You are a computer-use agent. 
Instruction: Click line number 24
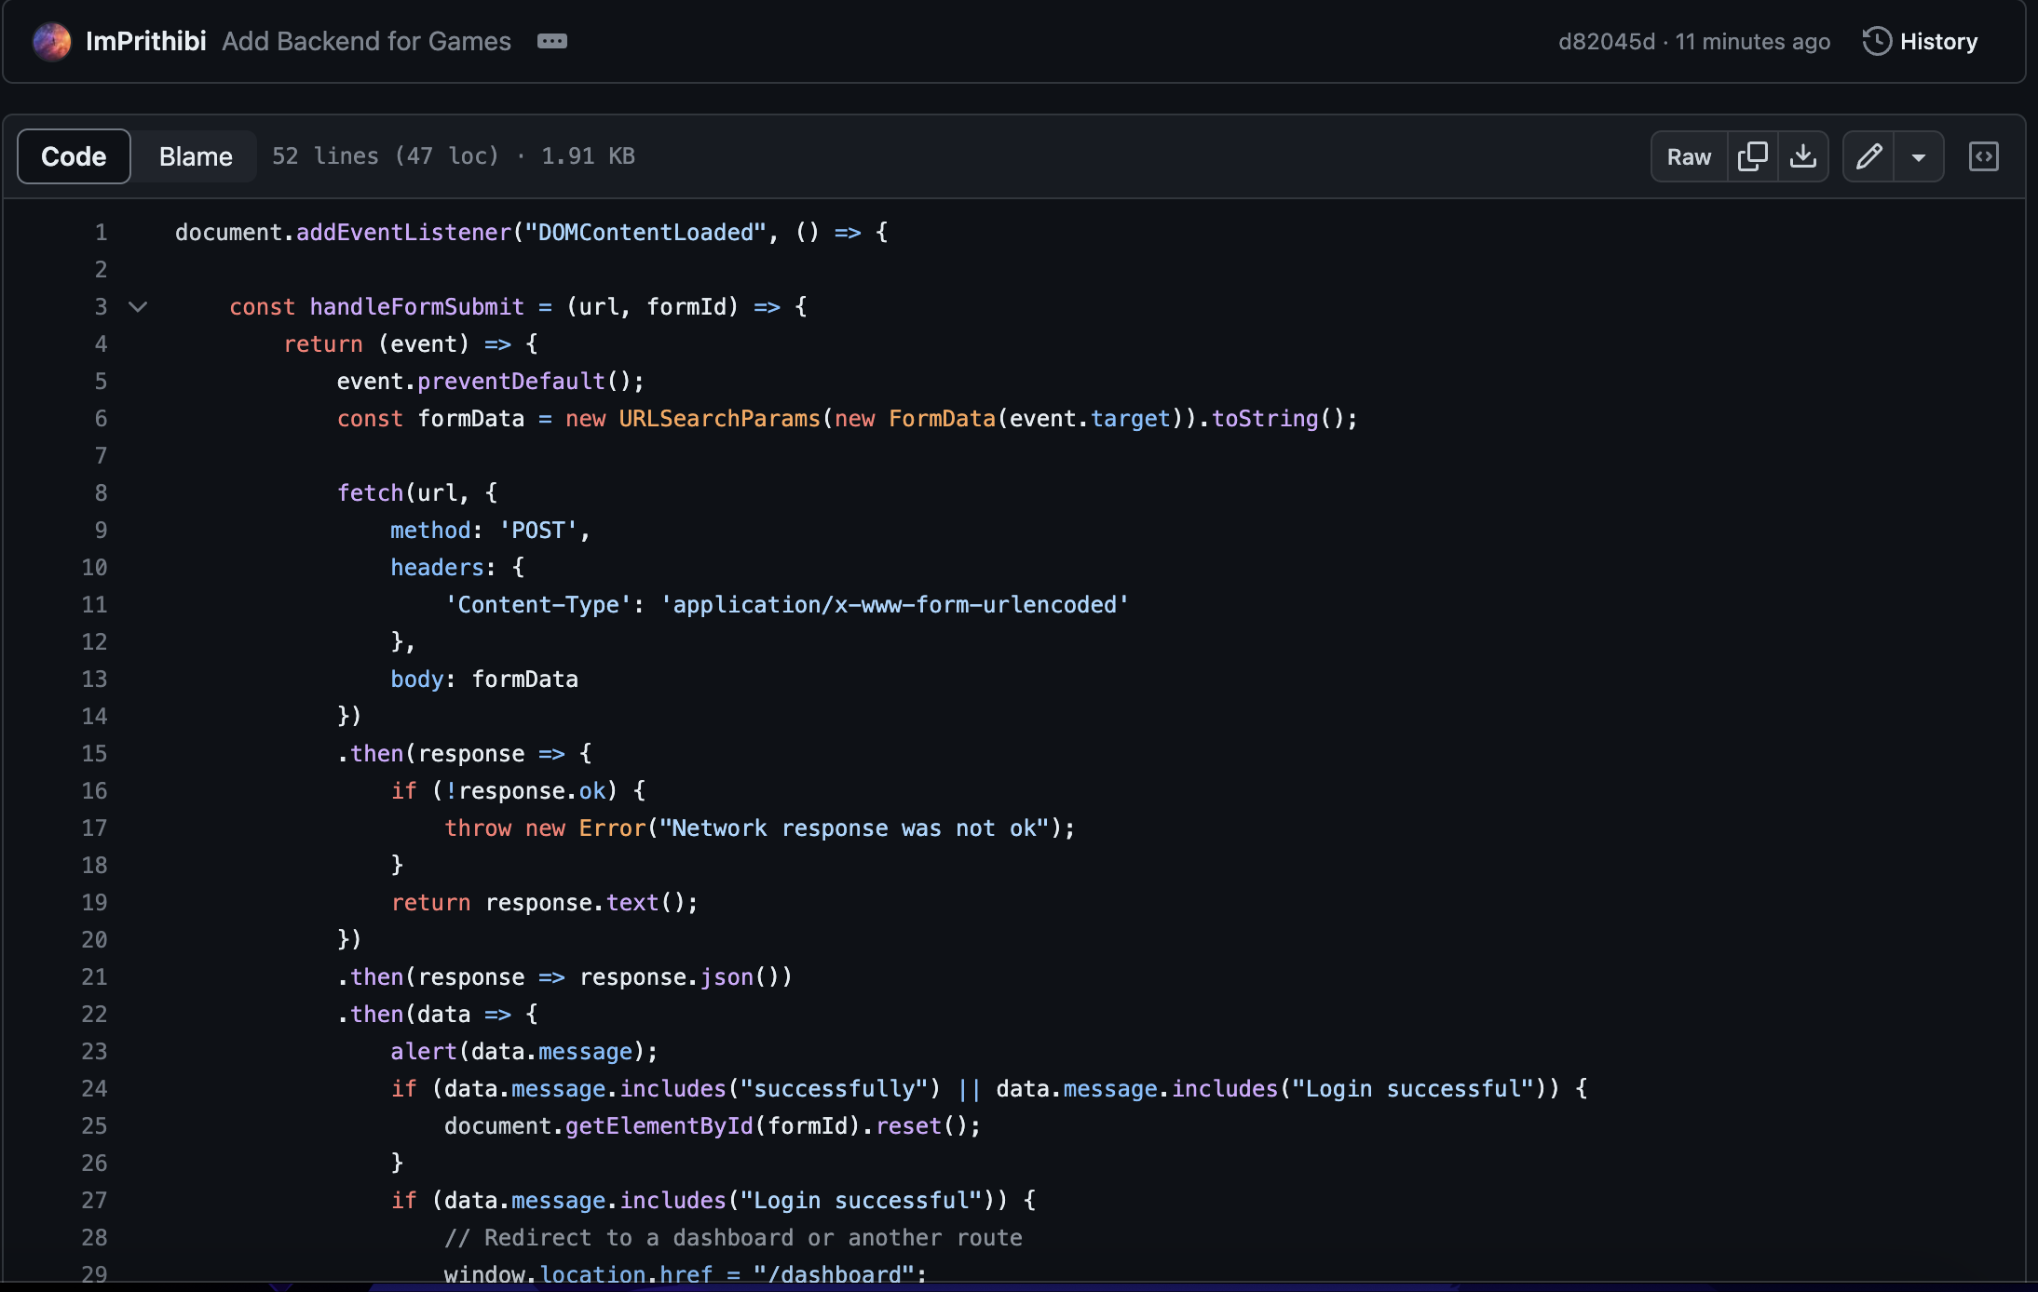click(94, 1088)
